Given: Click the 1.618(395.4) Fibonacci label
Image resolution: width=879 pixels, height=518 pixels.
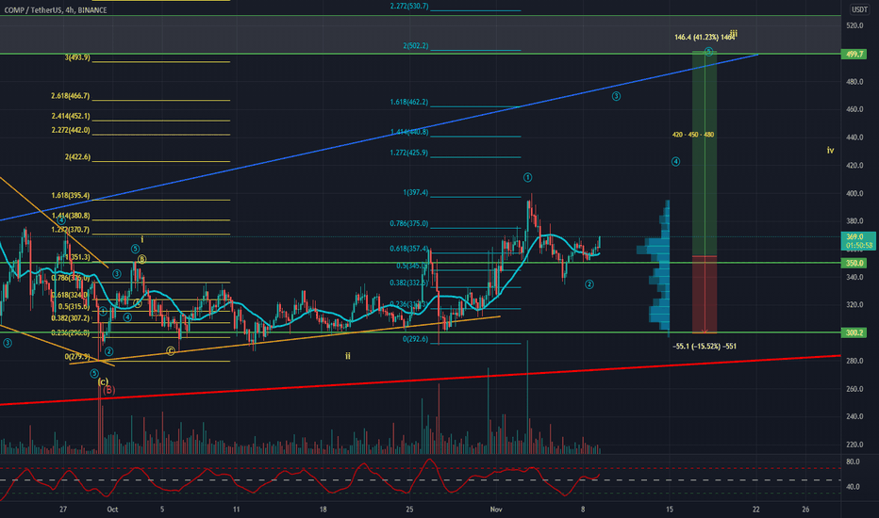Looking at the screenshot, I should point(70,196).
